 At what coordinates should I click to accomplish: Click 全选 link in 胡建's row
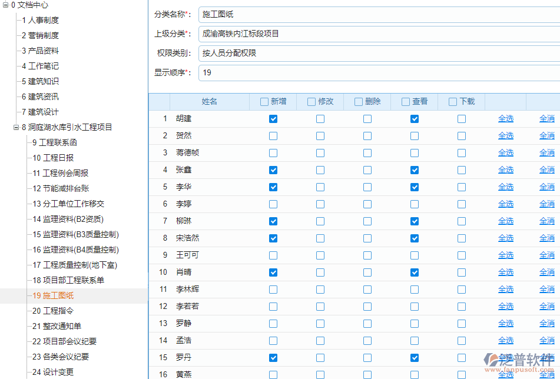[506, 118]
